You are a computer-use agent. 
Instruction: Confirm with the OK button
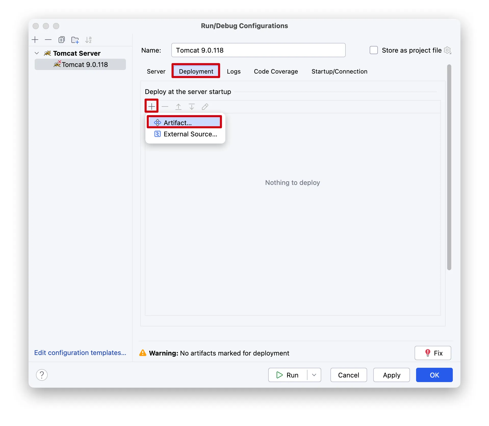[434, 375]
